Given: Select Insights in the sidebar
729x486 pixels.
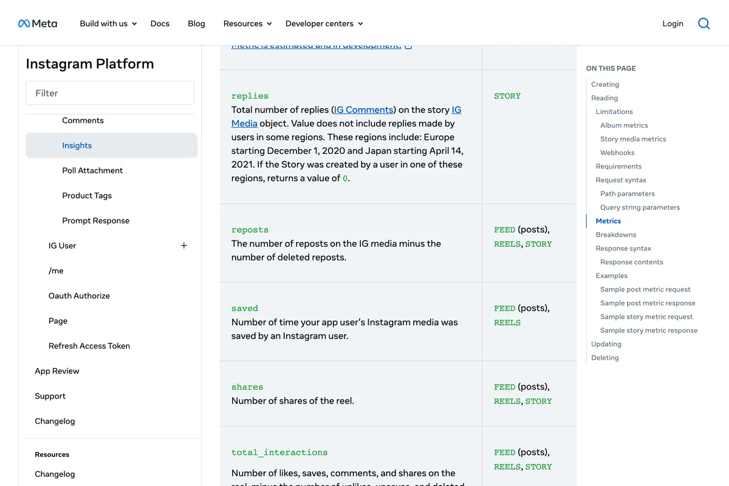Looking at the screenshot, I should [111, 145].
